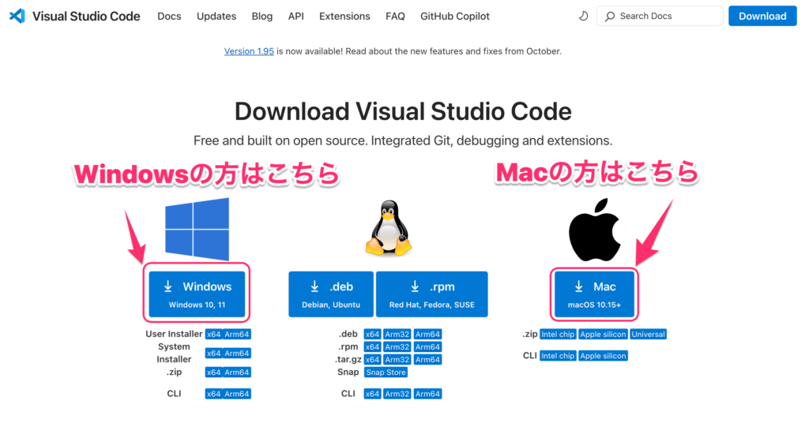Select x64 for Windows User Installer
Screen dimensions: 809x427
(213, 335)
